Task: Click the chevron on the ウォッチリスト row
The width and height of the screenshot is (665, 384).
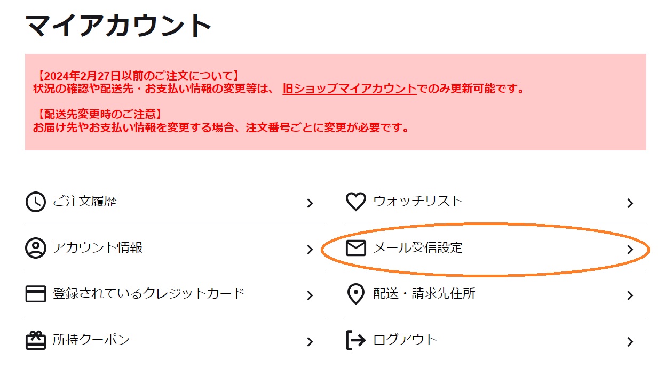Action: tap(630, 203)
